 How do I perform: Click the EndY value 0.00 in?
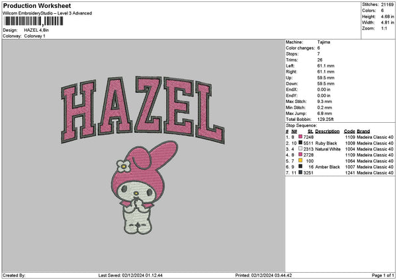coord(324,96)
